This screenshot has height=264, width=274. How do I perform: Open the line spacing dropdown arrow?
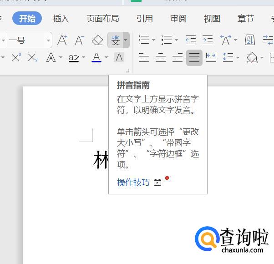coord(238,57)
